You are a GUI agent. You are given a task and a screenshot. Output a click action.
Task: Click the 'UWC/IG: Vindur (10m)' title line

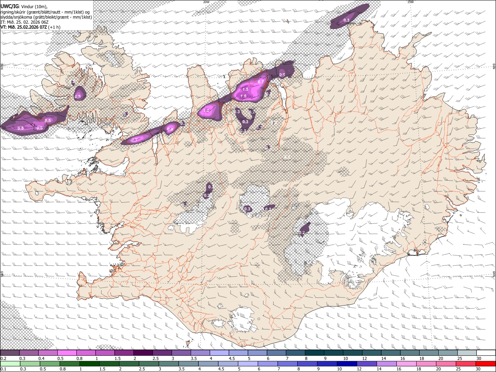pyautogui.click(x=24, y=6)
